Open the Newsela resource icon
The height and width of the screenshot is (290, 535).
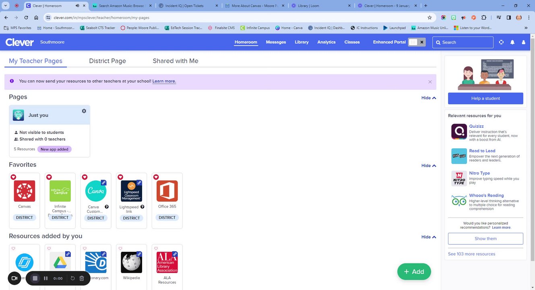[25, 262]
